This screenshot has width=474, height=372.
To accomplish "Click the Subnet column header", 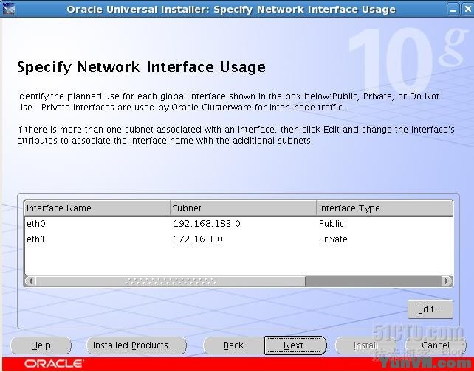I will tap(244, 208).
